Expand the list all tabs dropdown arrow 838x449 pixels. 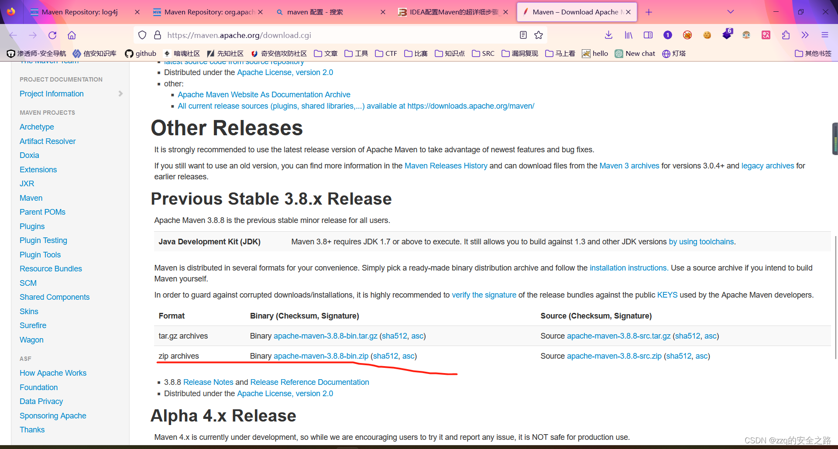tap(731, 12)
